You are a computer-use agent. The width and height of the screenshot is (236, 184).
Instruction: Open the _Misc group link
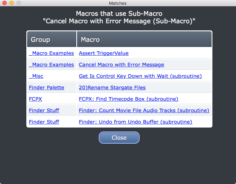point(36,76)
